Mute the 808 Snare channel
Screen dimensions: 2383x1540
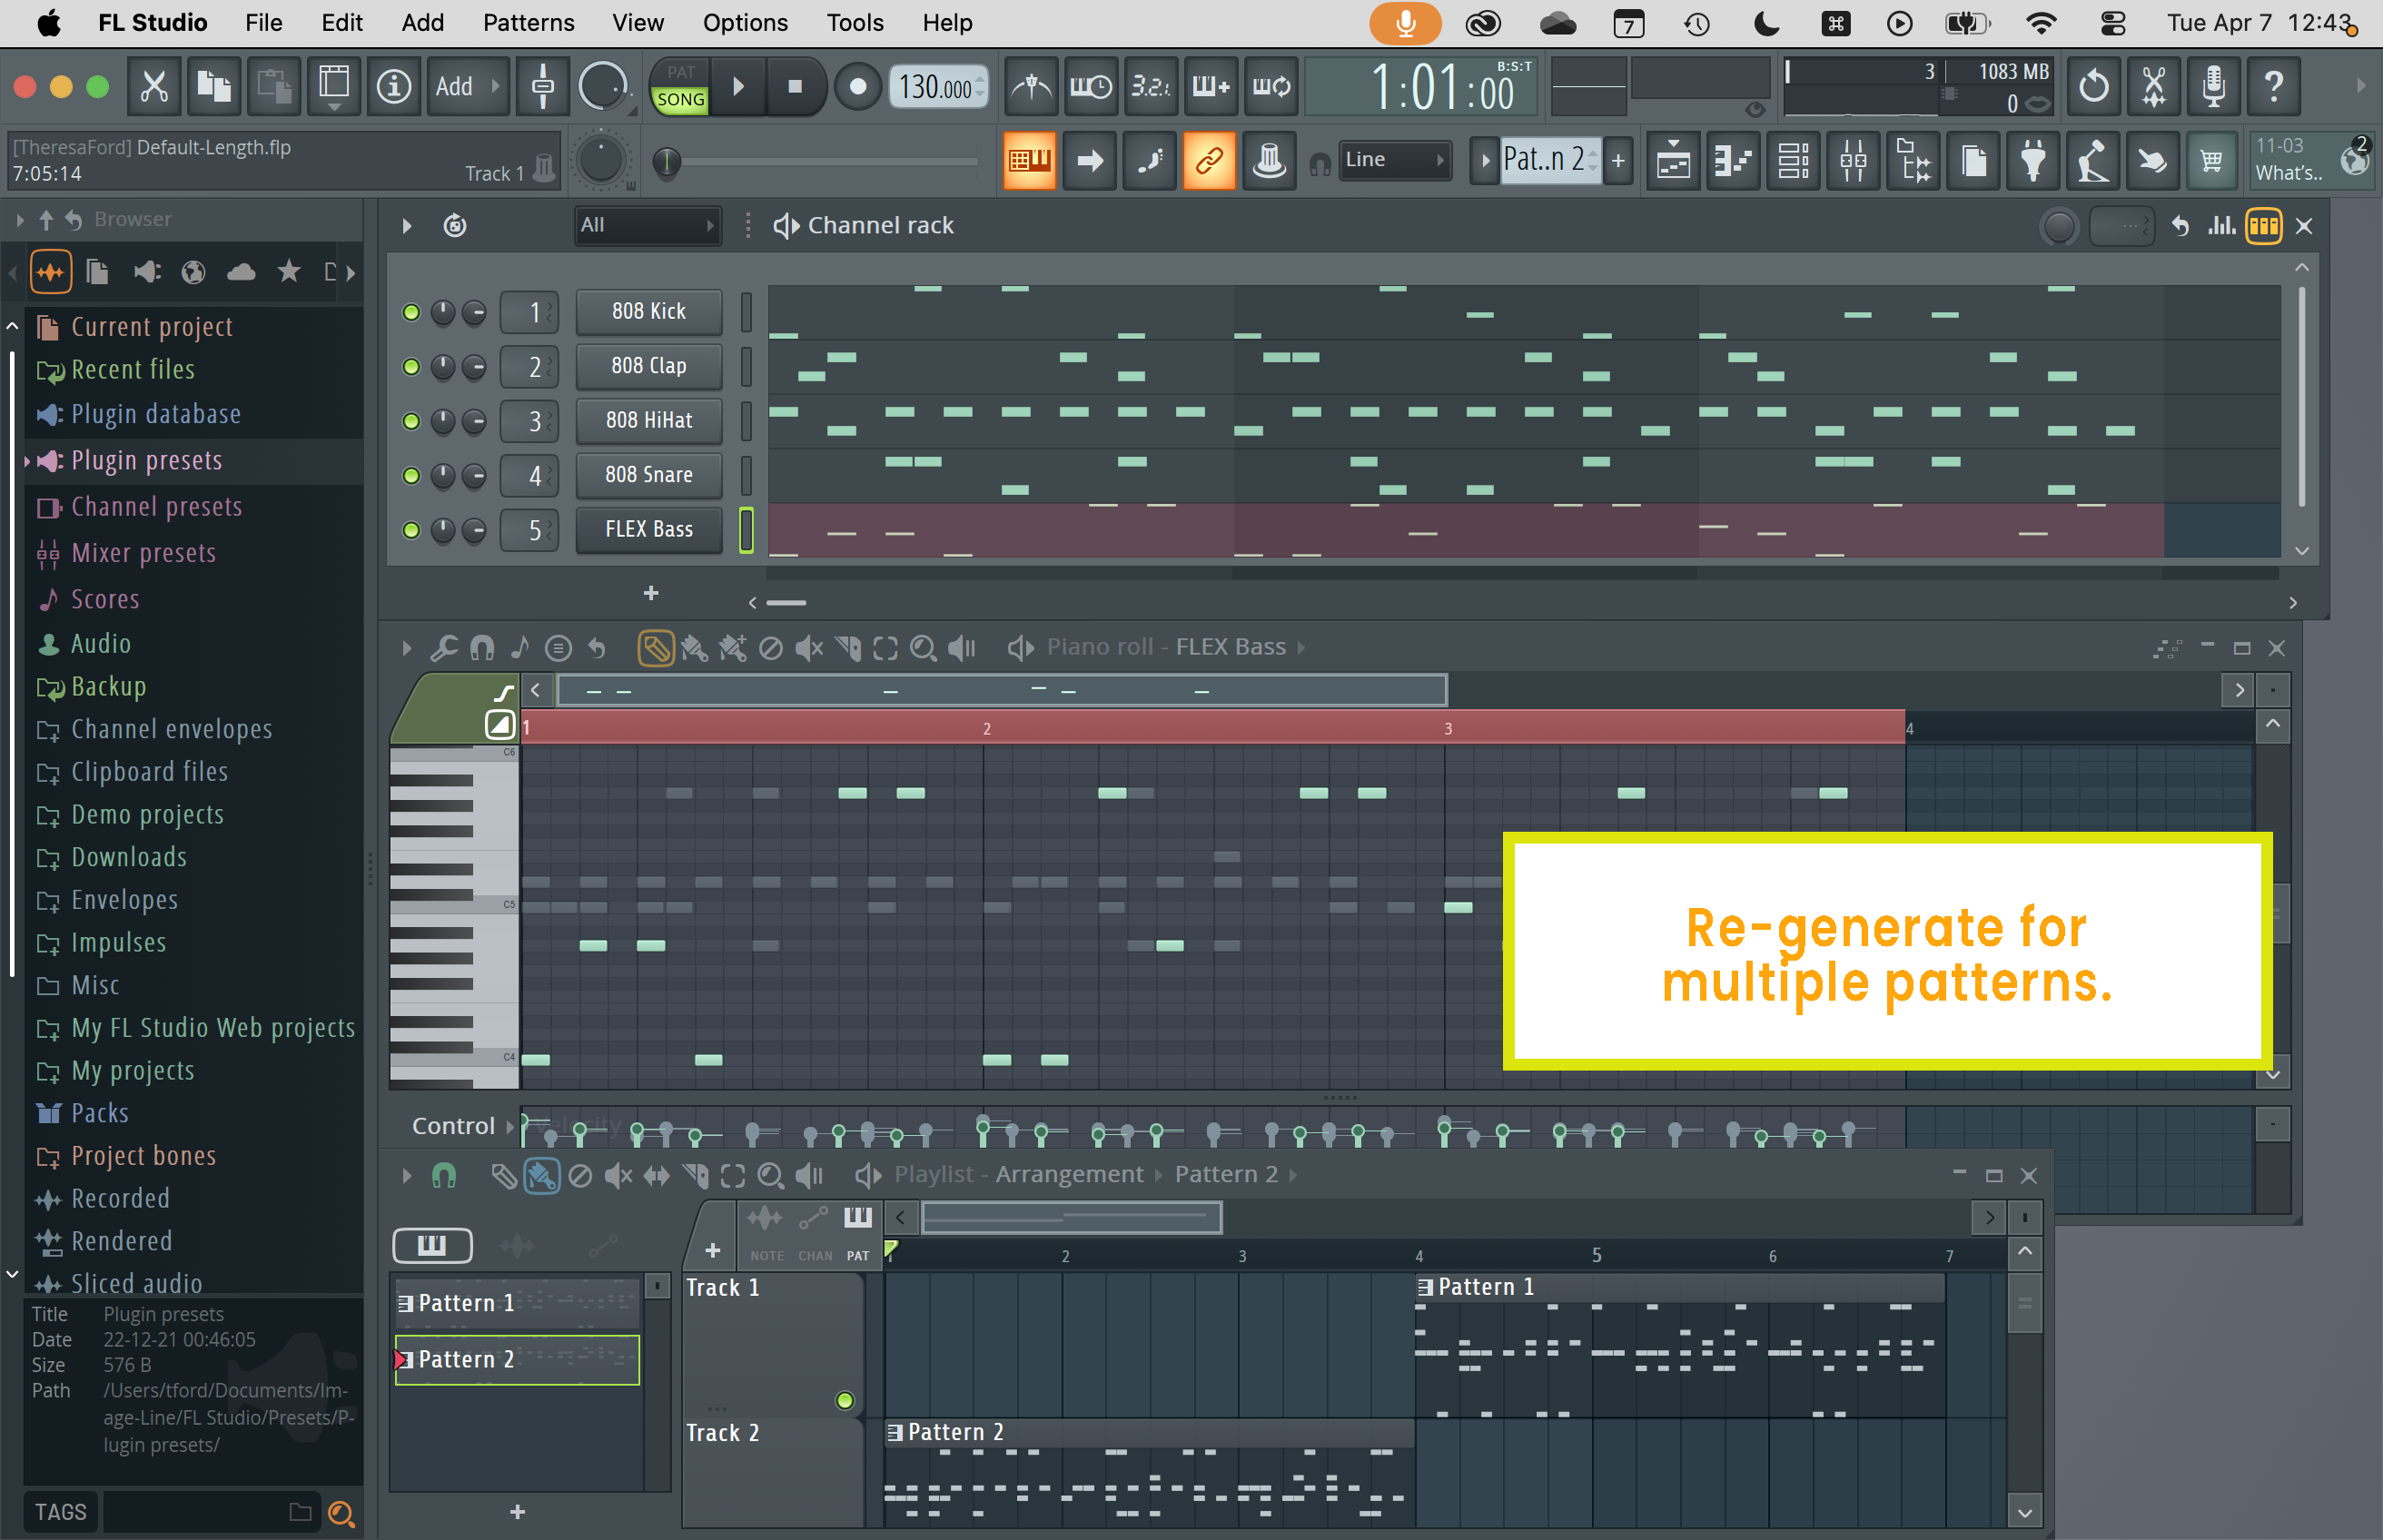pyautogui.click(x=411, y=476)
